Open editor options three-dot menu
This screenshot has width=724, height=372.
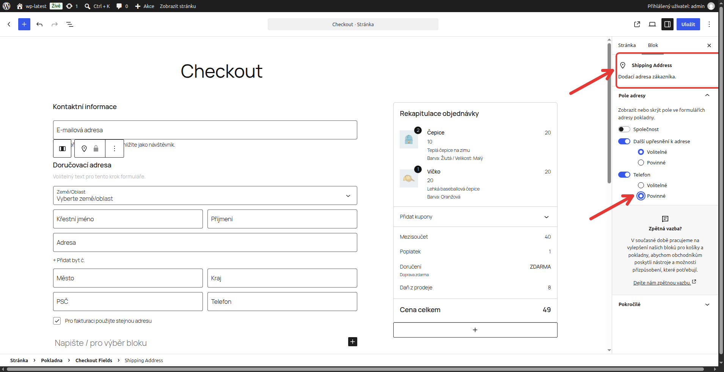point(709,24)
